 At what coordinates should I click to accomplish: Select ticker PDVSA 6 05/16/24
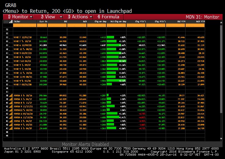[23, 114]
